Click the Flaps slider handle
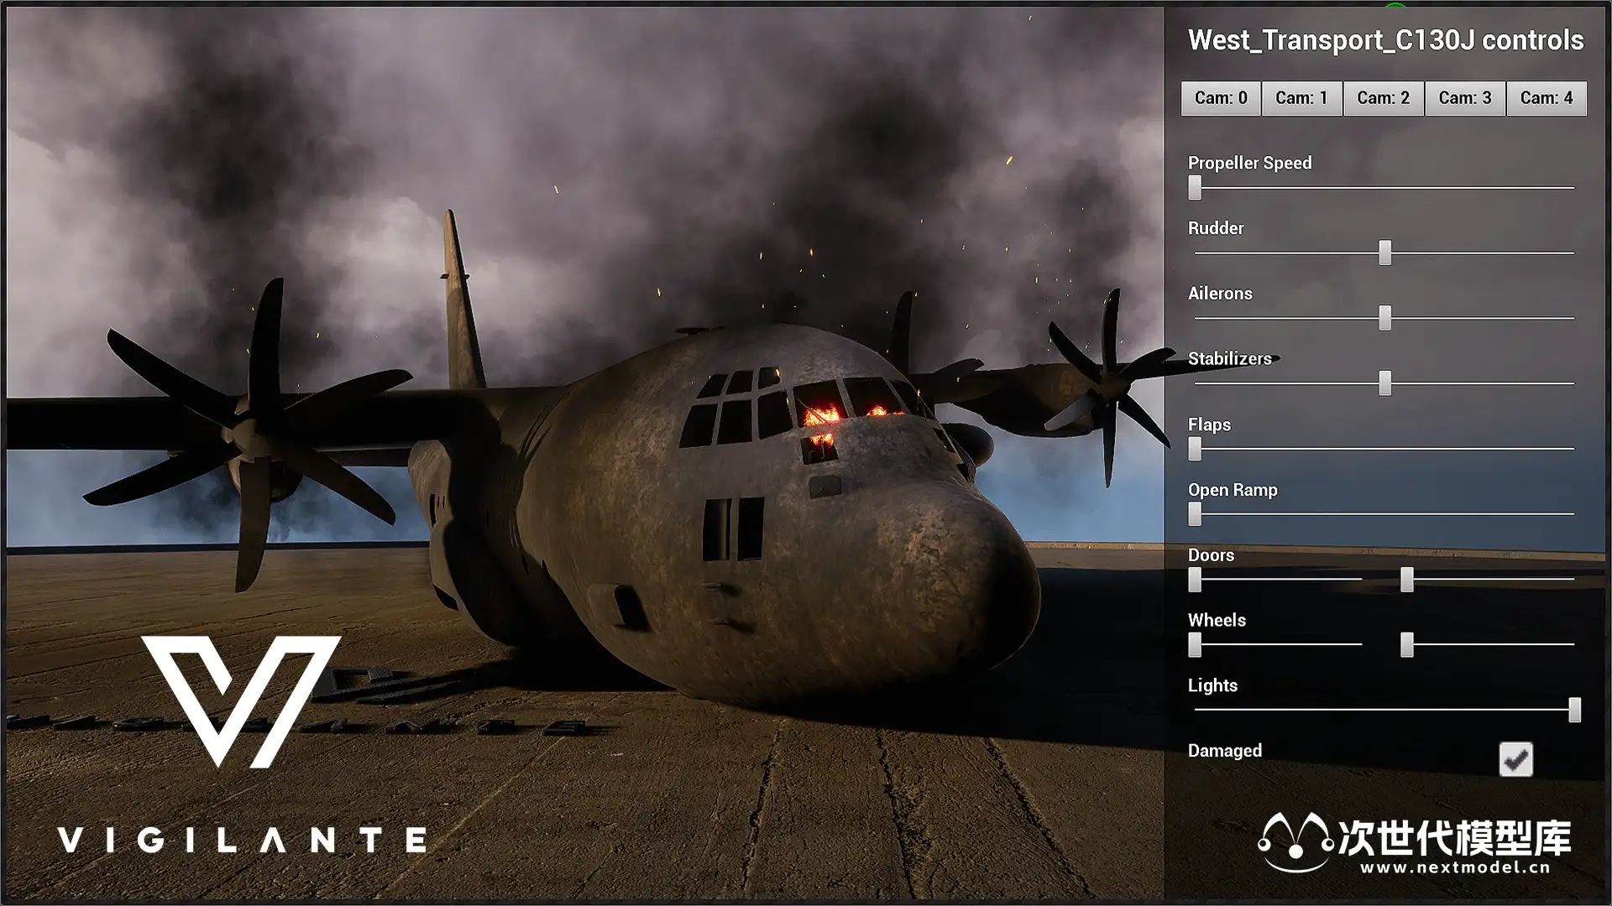This screenshot has height=906, width=1612. point(1195,449)
